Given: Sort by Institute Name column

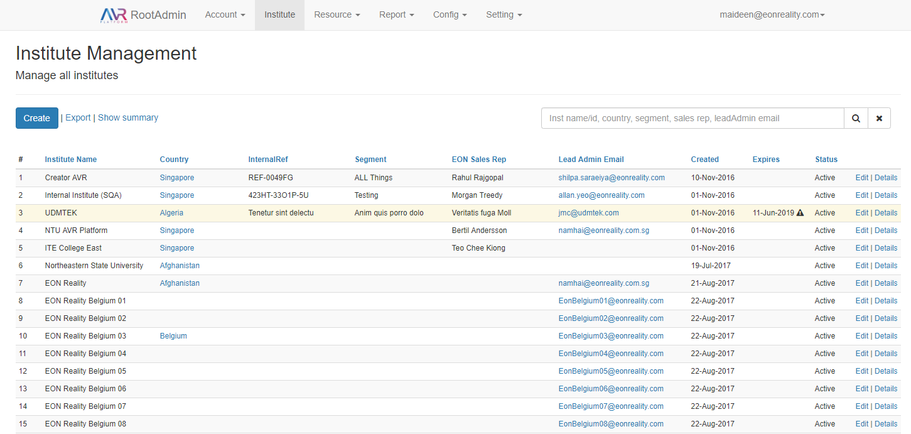Looking at the screenshot, I should [71, 160].
